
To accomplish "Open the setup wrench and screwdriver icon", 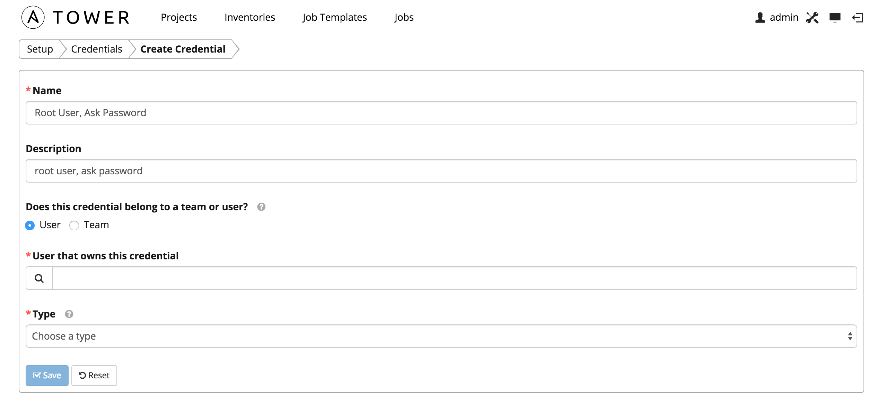I will (x=812, y=17).
